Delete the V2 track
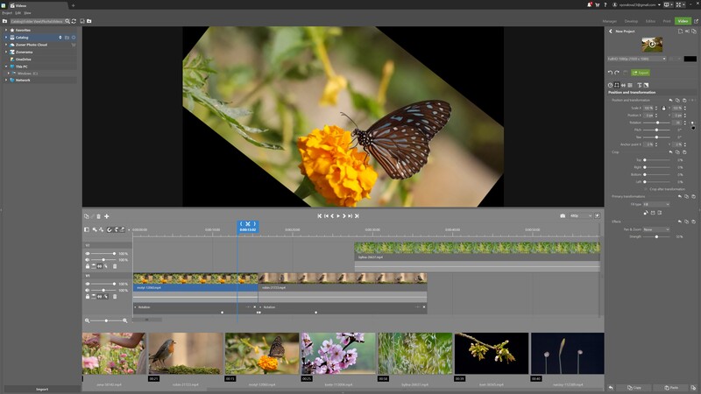701x394 pixels. [x=115, y=266]
